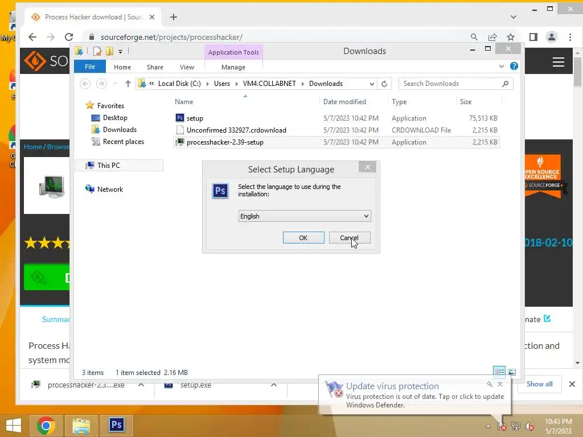Viewport: 583px width, 437px height.
Task: Select the setup application file
Action: [336, 118]
